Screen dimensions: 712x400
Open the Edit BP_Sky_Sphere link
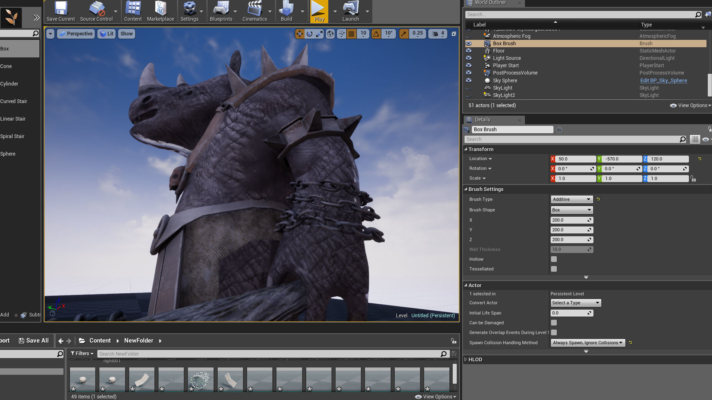(x=663, y=80)
